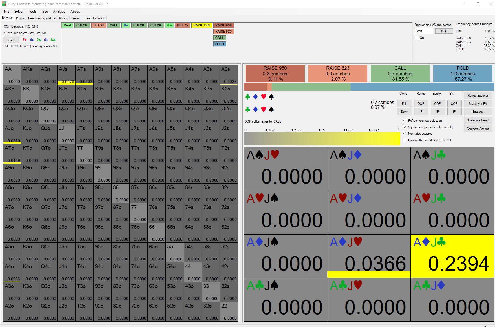The height and width of the screenshot is (327, 495).
Task: Select the Strategy view button
Action: pos(478,112)
